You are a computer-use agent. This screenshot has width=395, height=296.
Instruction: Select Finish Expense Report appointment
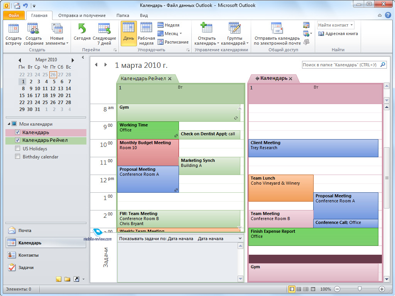[x=313, y=237]
